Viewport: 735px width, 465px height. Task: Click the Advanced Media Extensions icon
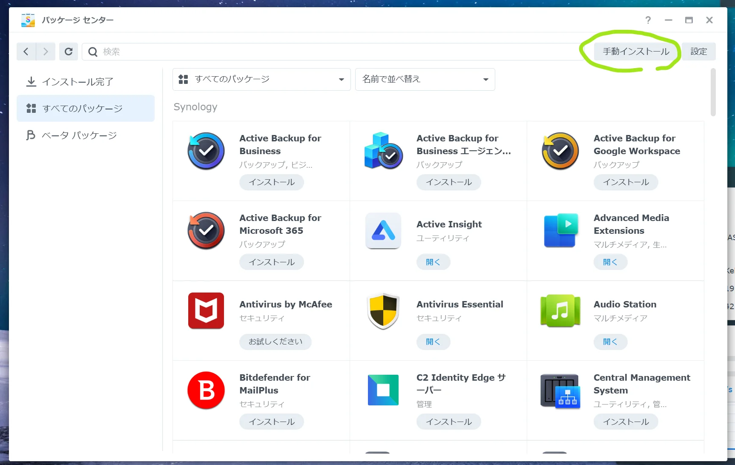point(560,231)
